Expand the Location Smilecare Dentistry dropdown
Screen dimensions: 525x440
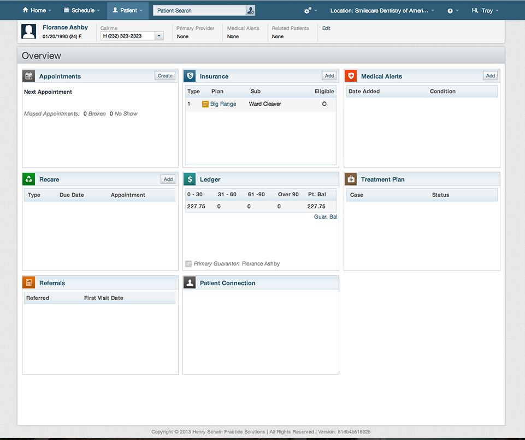coord(382,11)
